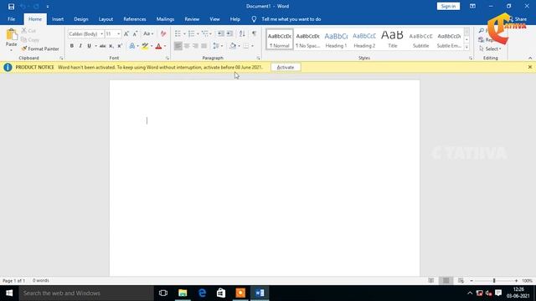
Task: Apply subscript formatting
Action: (x=111, y=46)
